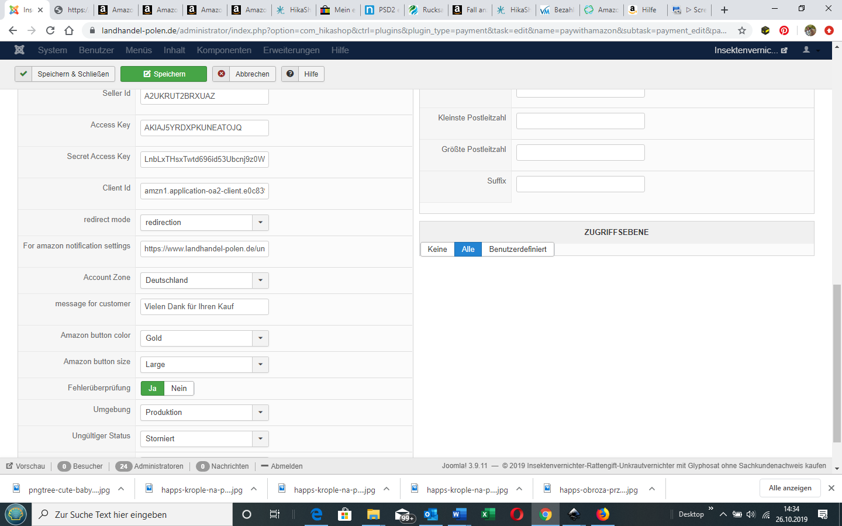Click the browser forward arrow

pyautogui.click(x=32, y=30)
